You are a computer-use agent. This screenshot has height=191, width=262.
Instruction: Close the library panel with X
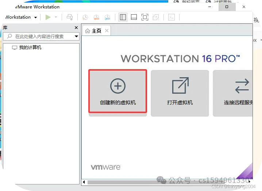point(76,28)
